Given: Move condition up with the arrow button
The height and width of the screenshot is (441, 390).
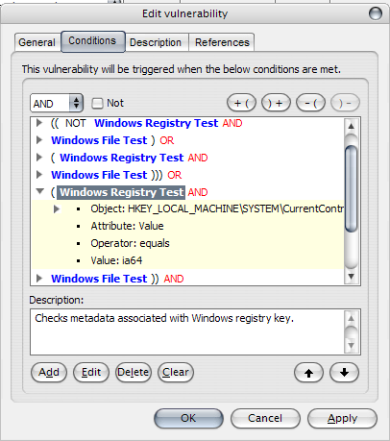Looking at the screenshot, I should click(308, 373).
